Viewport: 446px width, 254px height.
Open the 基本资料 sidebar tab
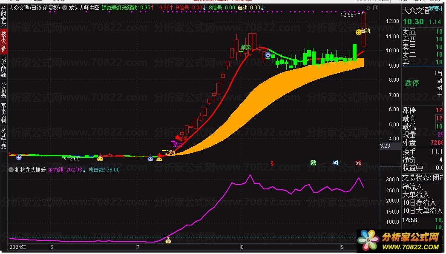click(4, 113)
